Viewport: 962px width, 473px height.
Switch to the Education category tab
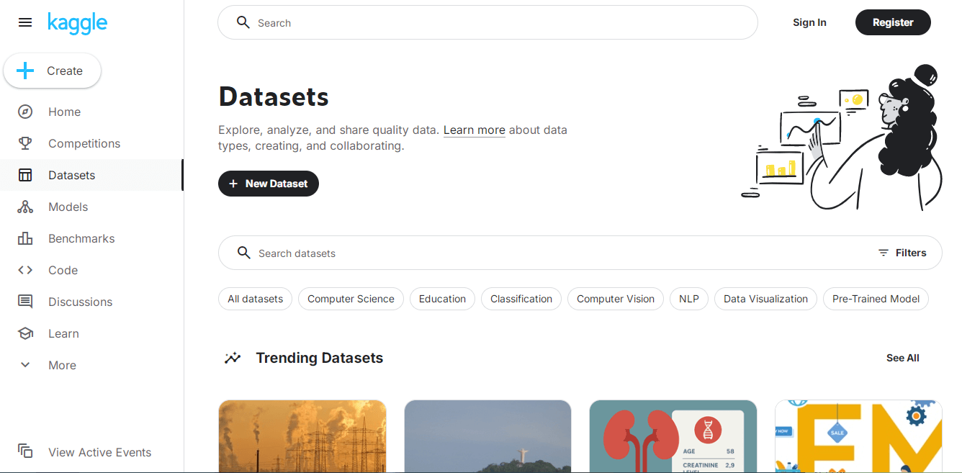441,299
